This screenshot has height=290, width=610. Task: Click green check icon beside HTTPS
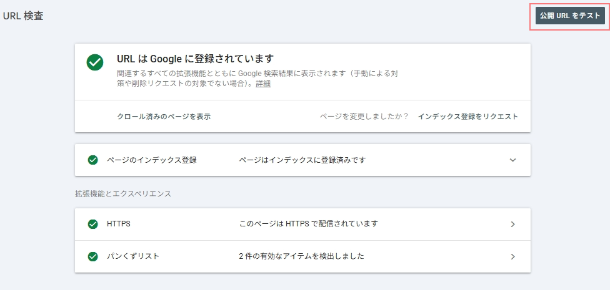click(92, 224)
